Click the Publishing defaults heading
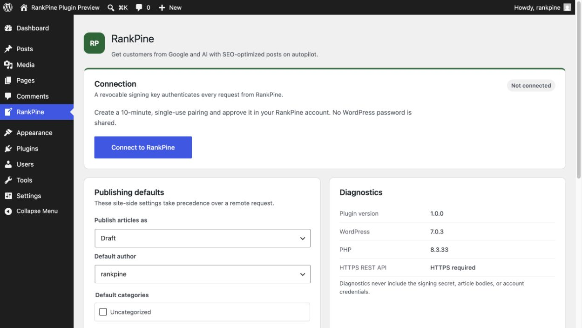 (129, 192)
